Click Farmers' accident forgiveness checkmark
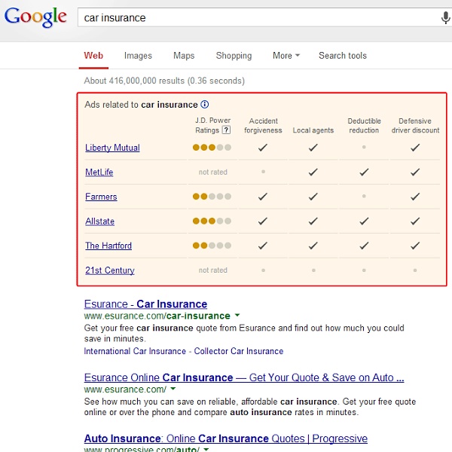Image resolution: width=452 pixels, height=452 pixels. point(263,197)
